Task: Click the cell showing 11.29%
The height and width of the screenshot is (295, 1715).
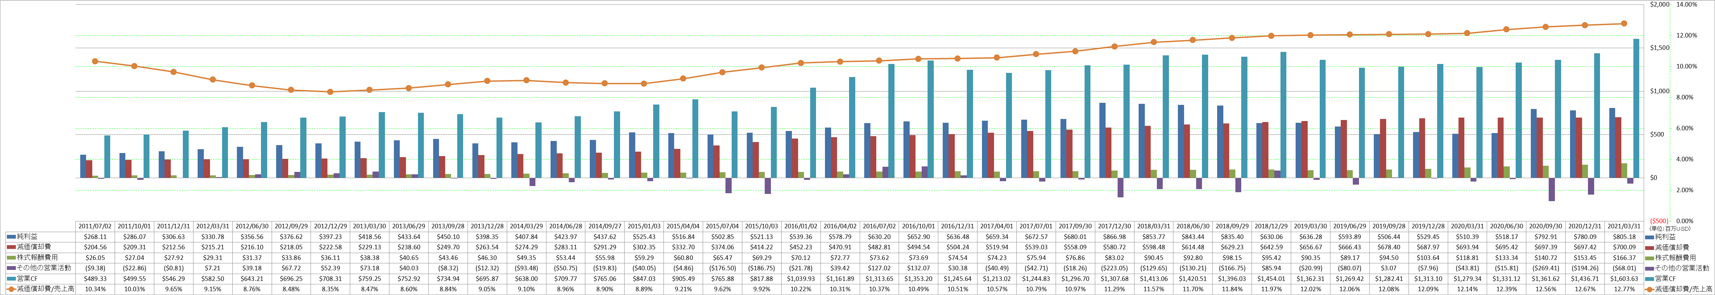Action: coord(1115,289)
